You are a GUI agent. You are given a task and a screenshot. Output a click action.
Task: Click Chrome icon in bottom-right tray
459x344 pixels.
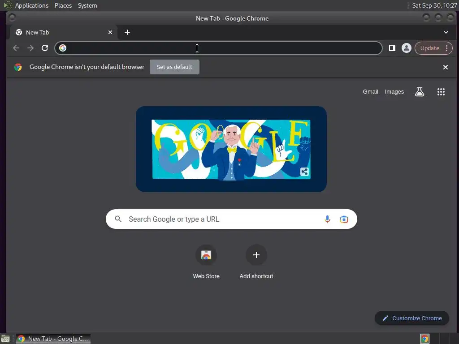[424, 339]
